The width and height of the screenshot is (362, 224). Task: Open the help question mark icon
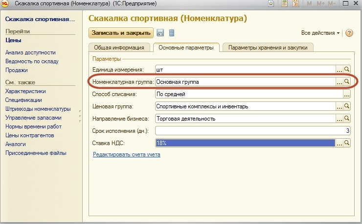349,33
